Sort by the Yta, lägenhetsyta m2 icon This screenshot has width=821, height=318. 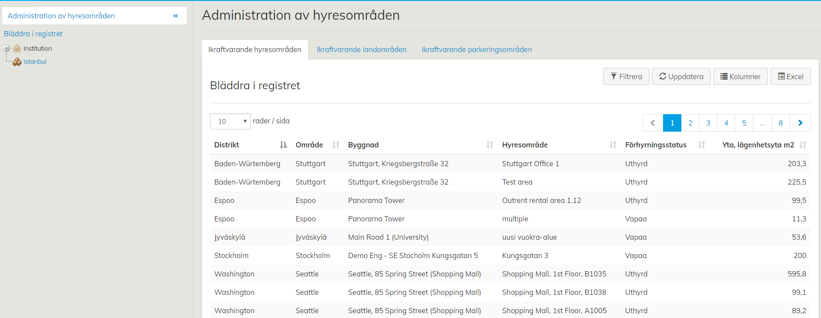tap(803, 145)
